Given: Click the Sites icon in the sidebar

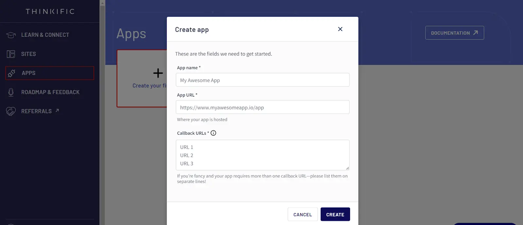Looking at the screenshot, I should [x=10, y=54].
